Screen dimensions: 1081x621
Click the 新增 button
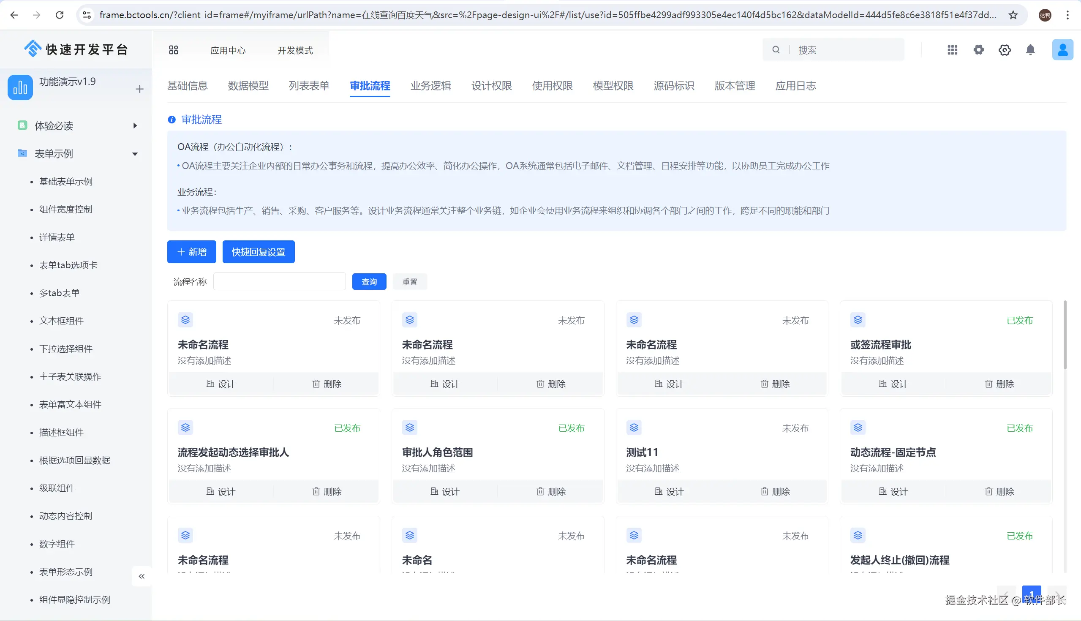(x=191, y=252)
